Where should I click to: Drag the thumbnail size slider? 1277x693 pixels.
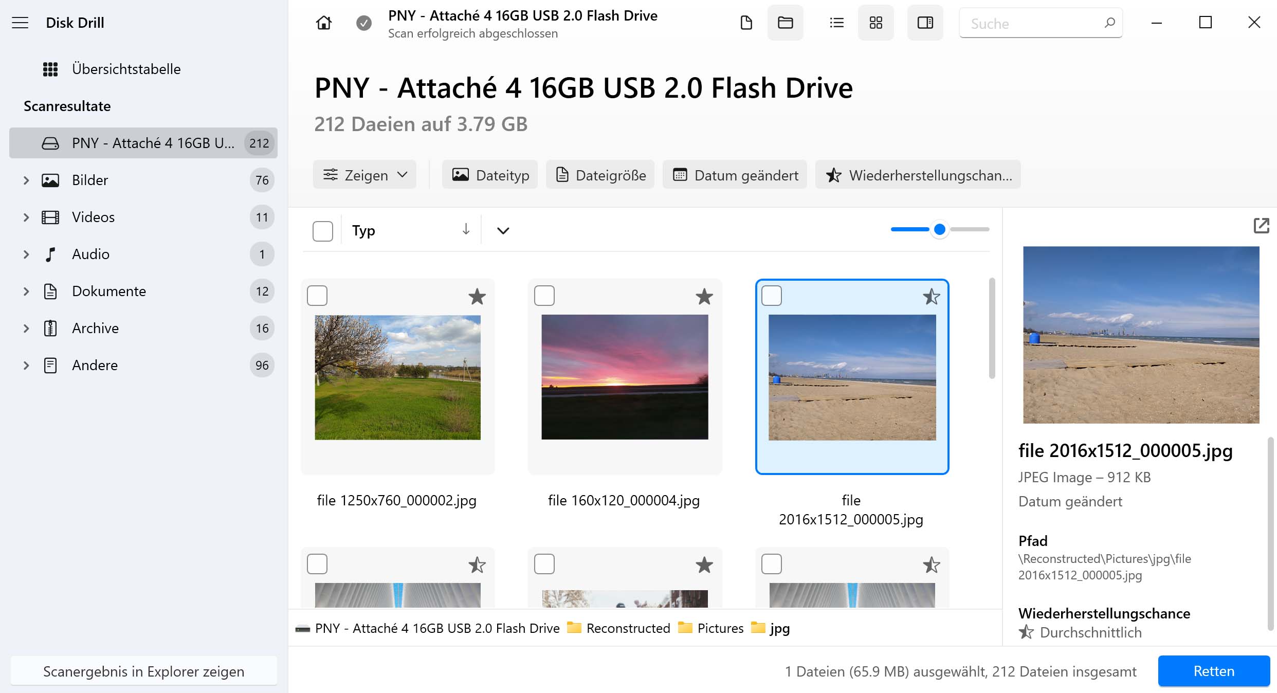pyautogui.click(x=939, y=229)
